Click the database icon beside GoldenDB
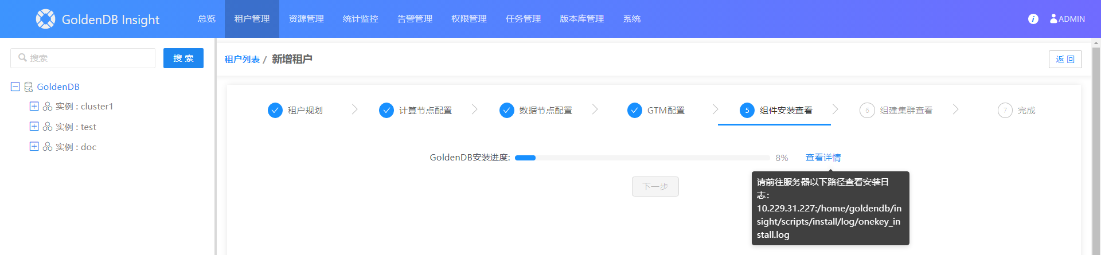 coord(29,87)
